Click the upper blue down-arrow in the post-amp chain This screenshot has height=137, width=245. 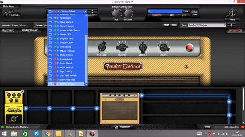(x=229, y=102)
